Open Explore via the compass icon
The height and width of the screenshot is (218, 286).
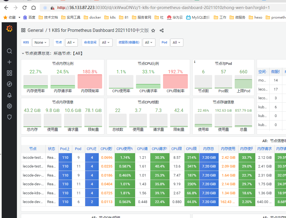(x=9, y=84)
